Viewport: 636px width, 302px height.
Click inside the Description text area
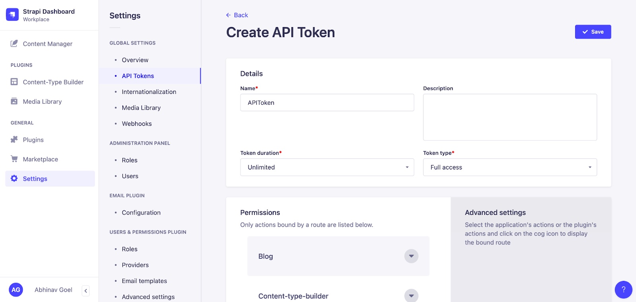[509, 117]
